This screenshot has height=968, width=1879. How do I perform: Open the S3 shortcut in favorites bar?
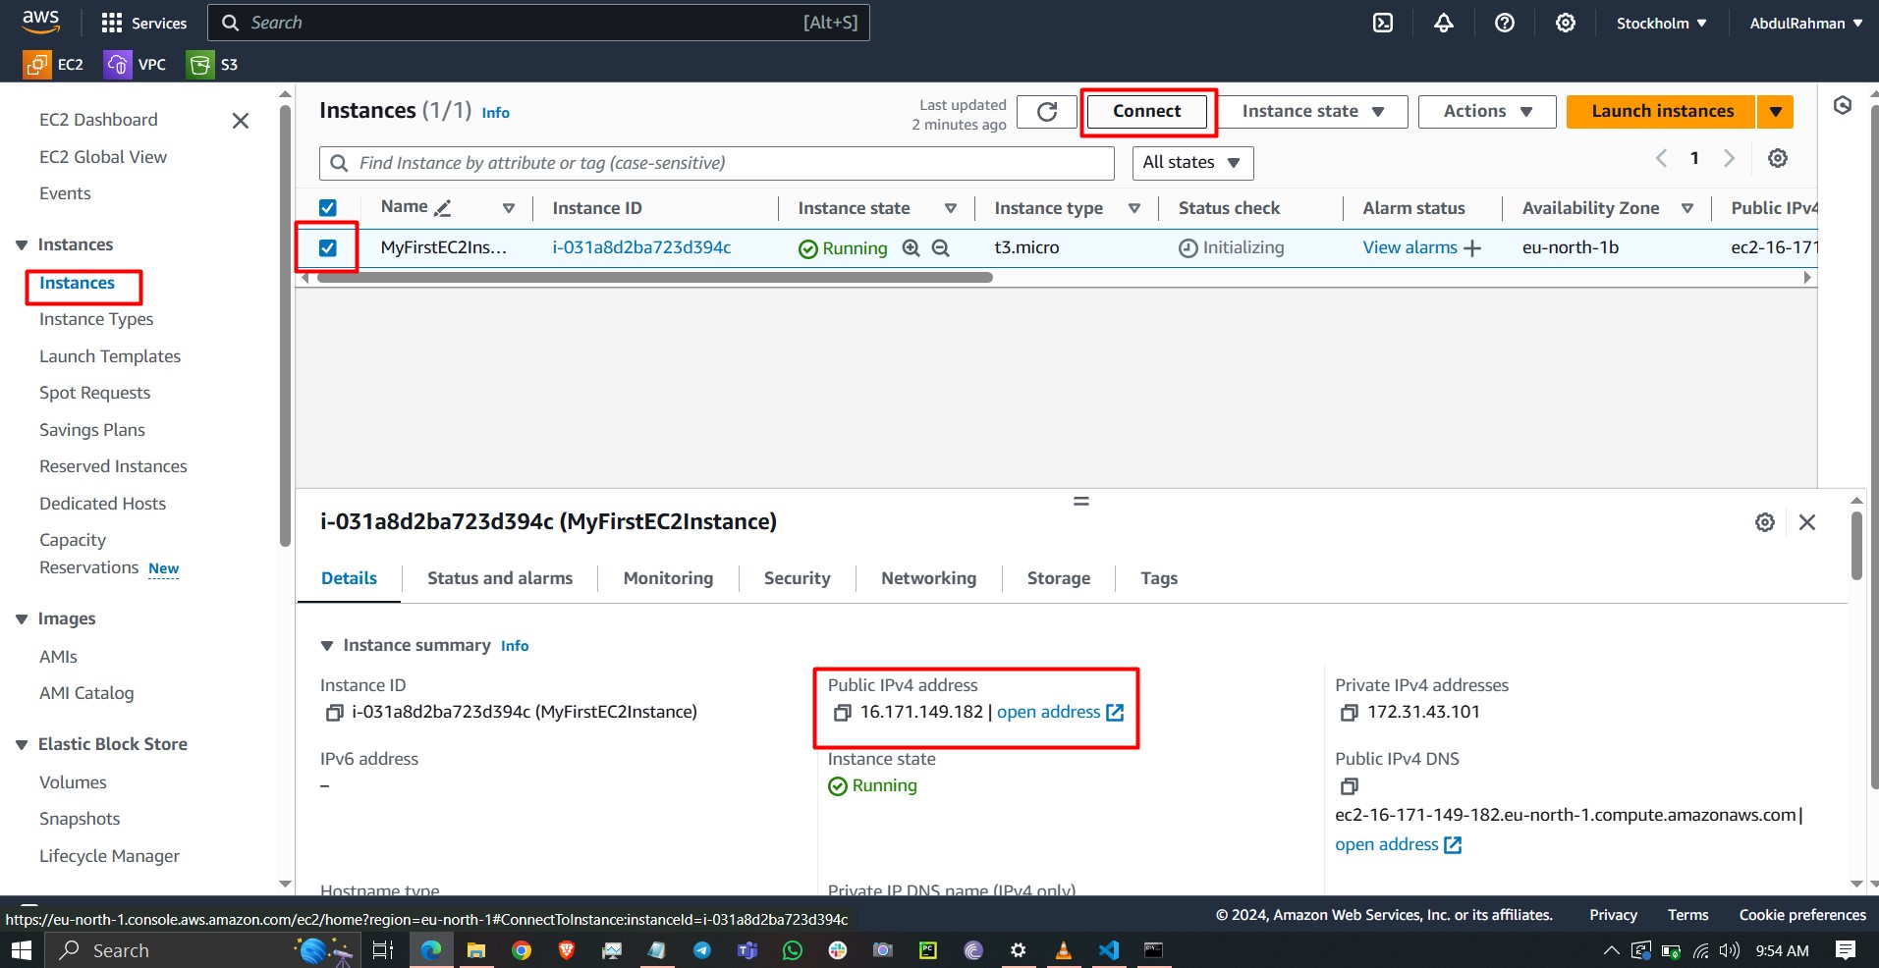(x=213, y=65)
